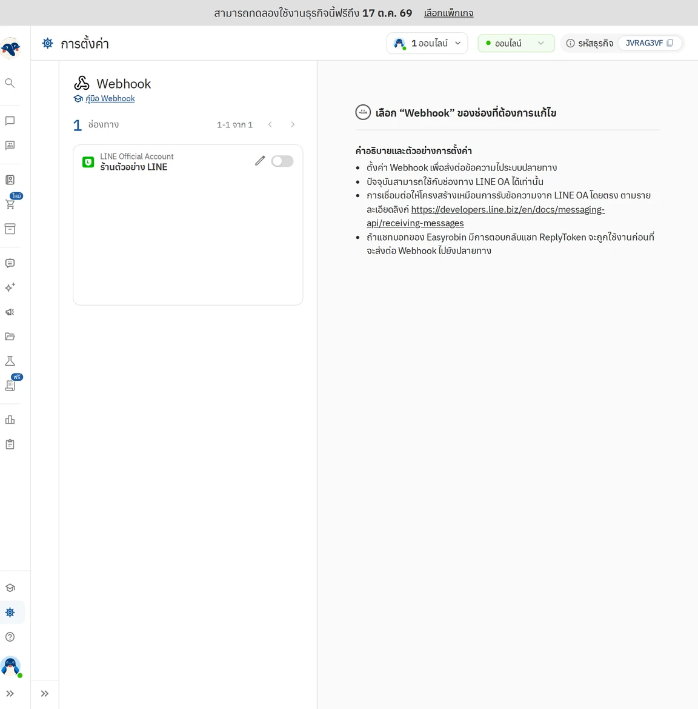This screenshot has height=709, width=698.
Task: Open the penguin profile avatar at sidebar bottom
Action: (x=11, y=667)
